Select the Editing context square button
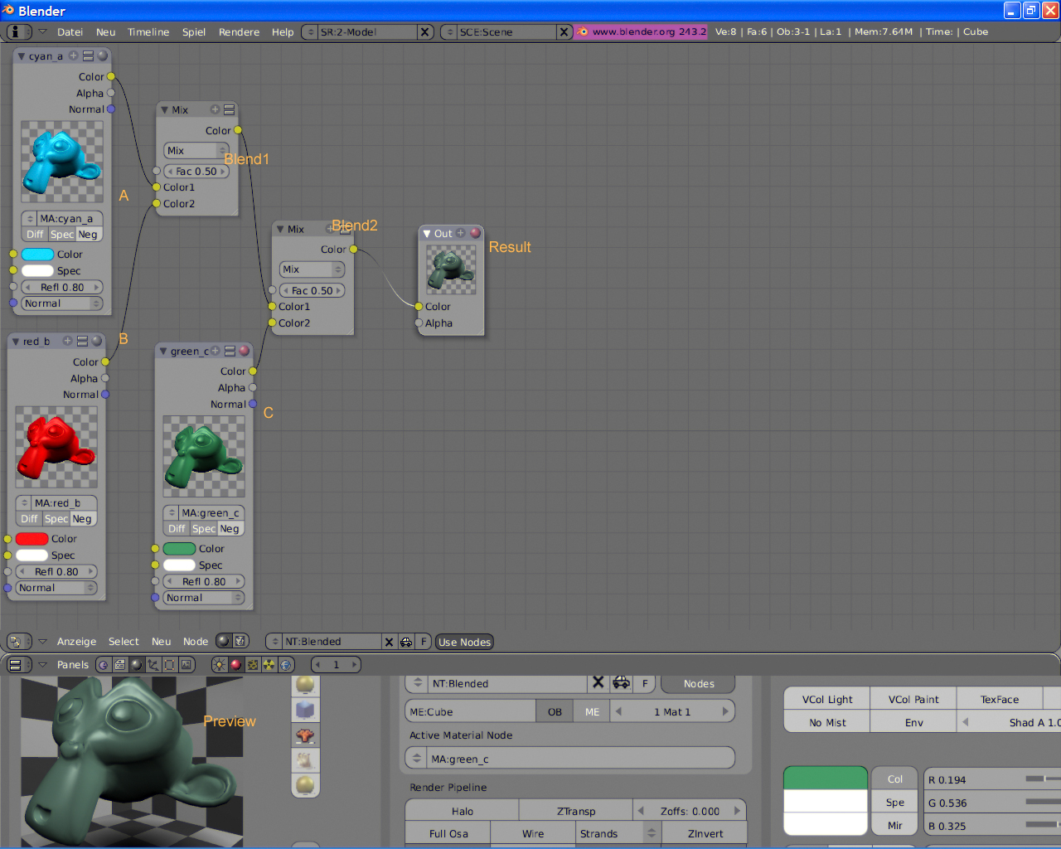The height and width of the screenshot is (849, 1061). (170, 664)
